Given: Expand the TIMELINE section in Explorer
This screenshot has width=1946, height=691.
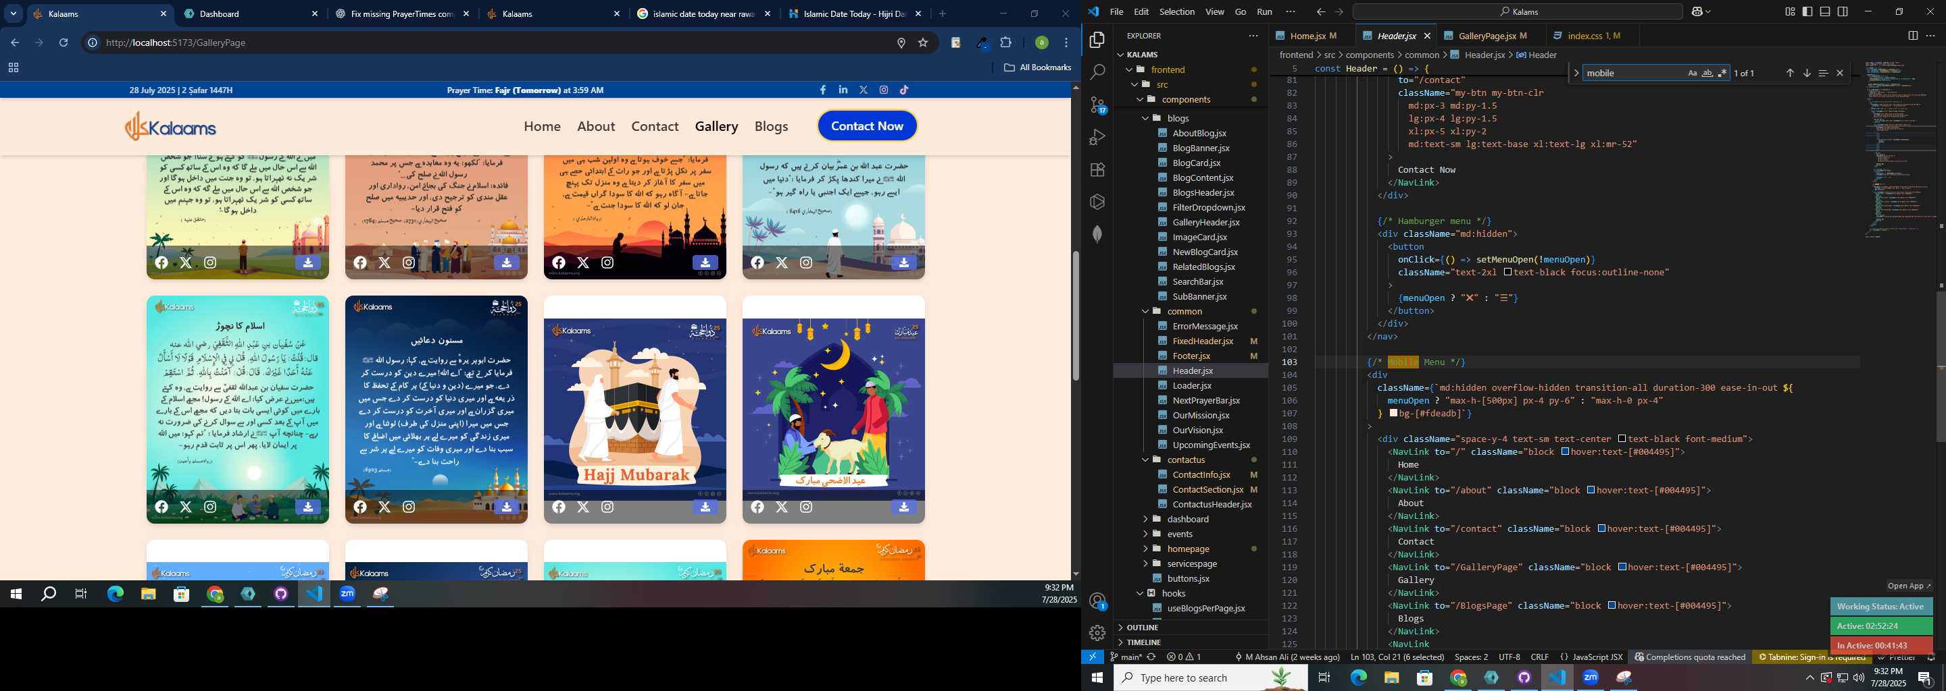Looking at the screenshot, I should (1191, 642).
